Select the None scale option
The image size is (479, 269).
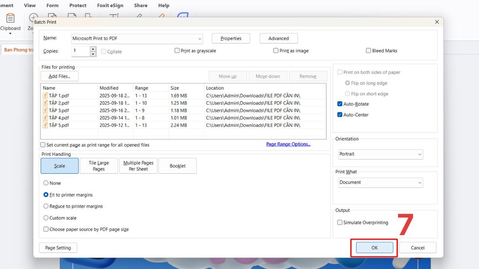click(x=46, y=183)
